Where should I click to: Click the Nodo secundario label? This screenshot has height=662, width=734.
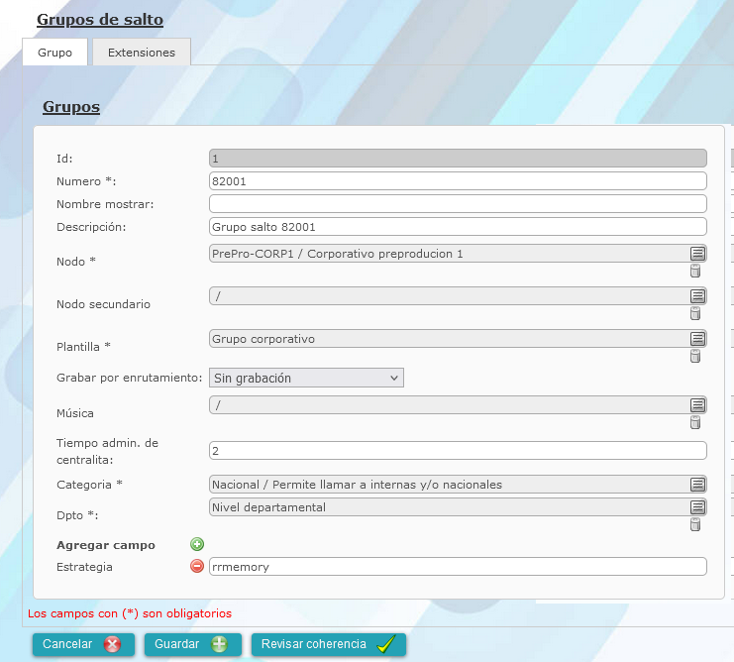pyautogui.click(x=103, y=304)
